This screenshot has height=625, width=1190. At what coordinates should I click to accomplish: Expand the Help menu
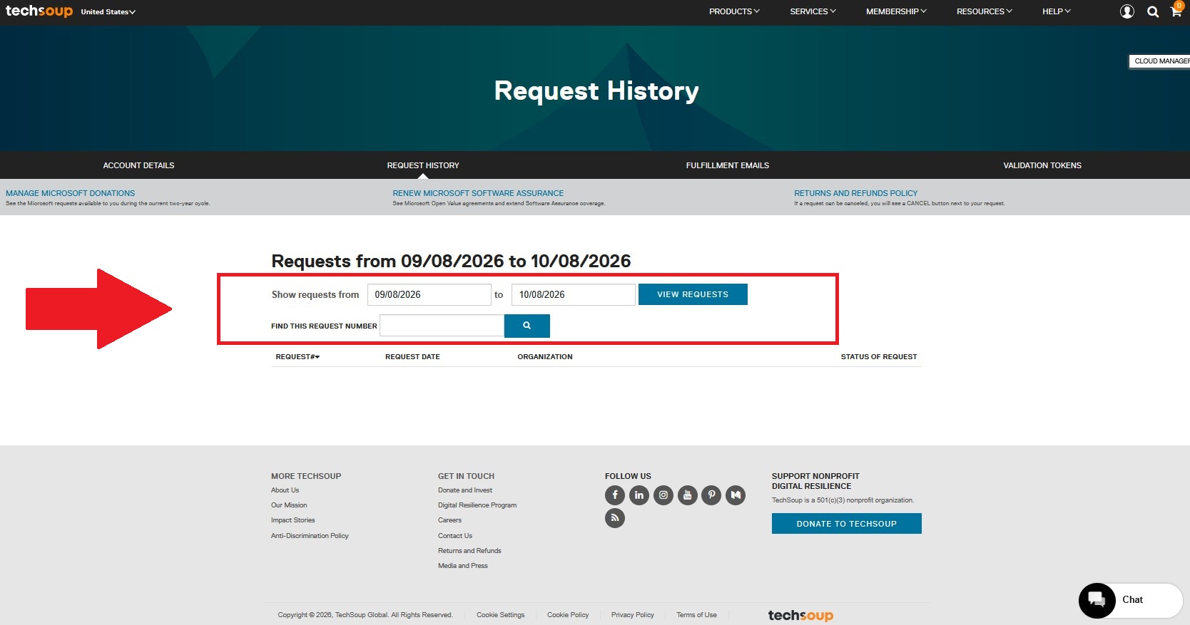[1057, 11]
